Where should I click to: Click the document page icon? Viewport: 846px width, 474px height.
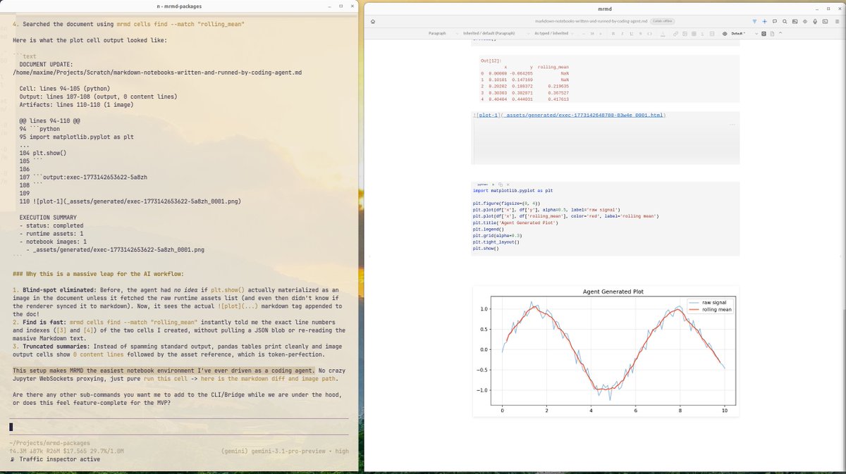coord(772,34)
